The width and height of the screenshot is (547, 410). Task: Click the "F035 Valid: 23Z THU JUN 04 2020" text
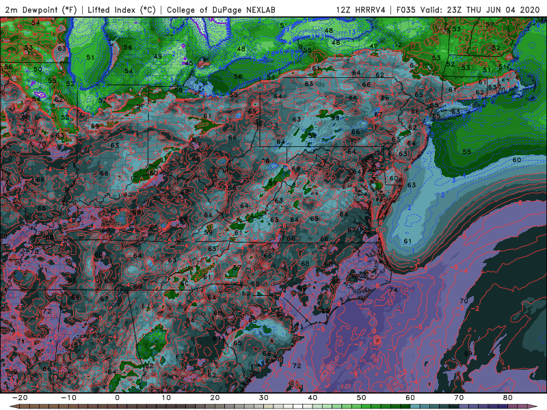(468, 10)
